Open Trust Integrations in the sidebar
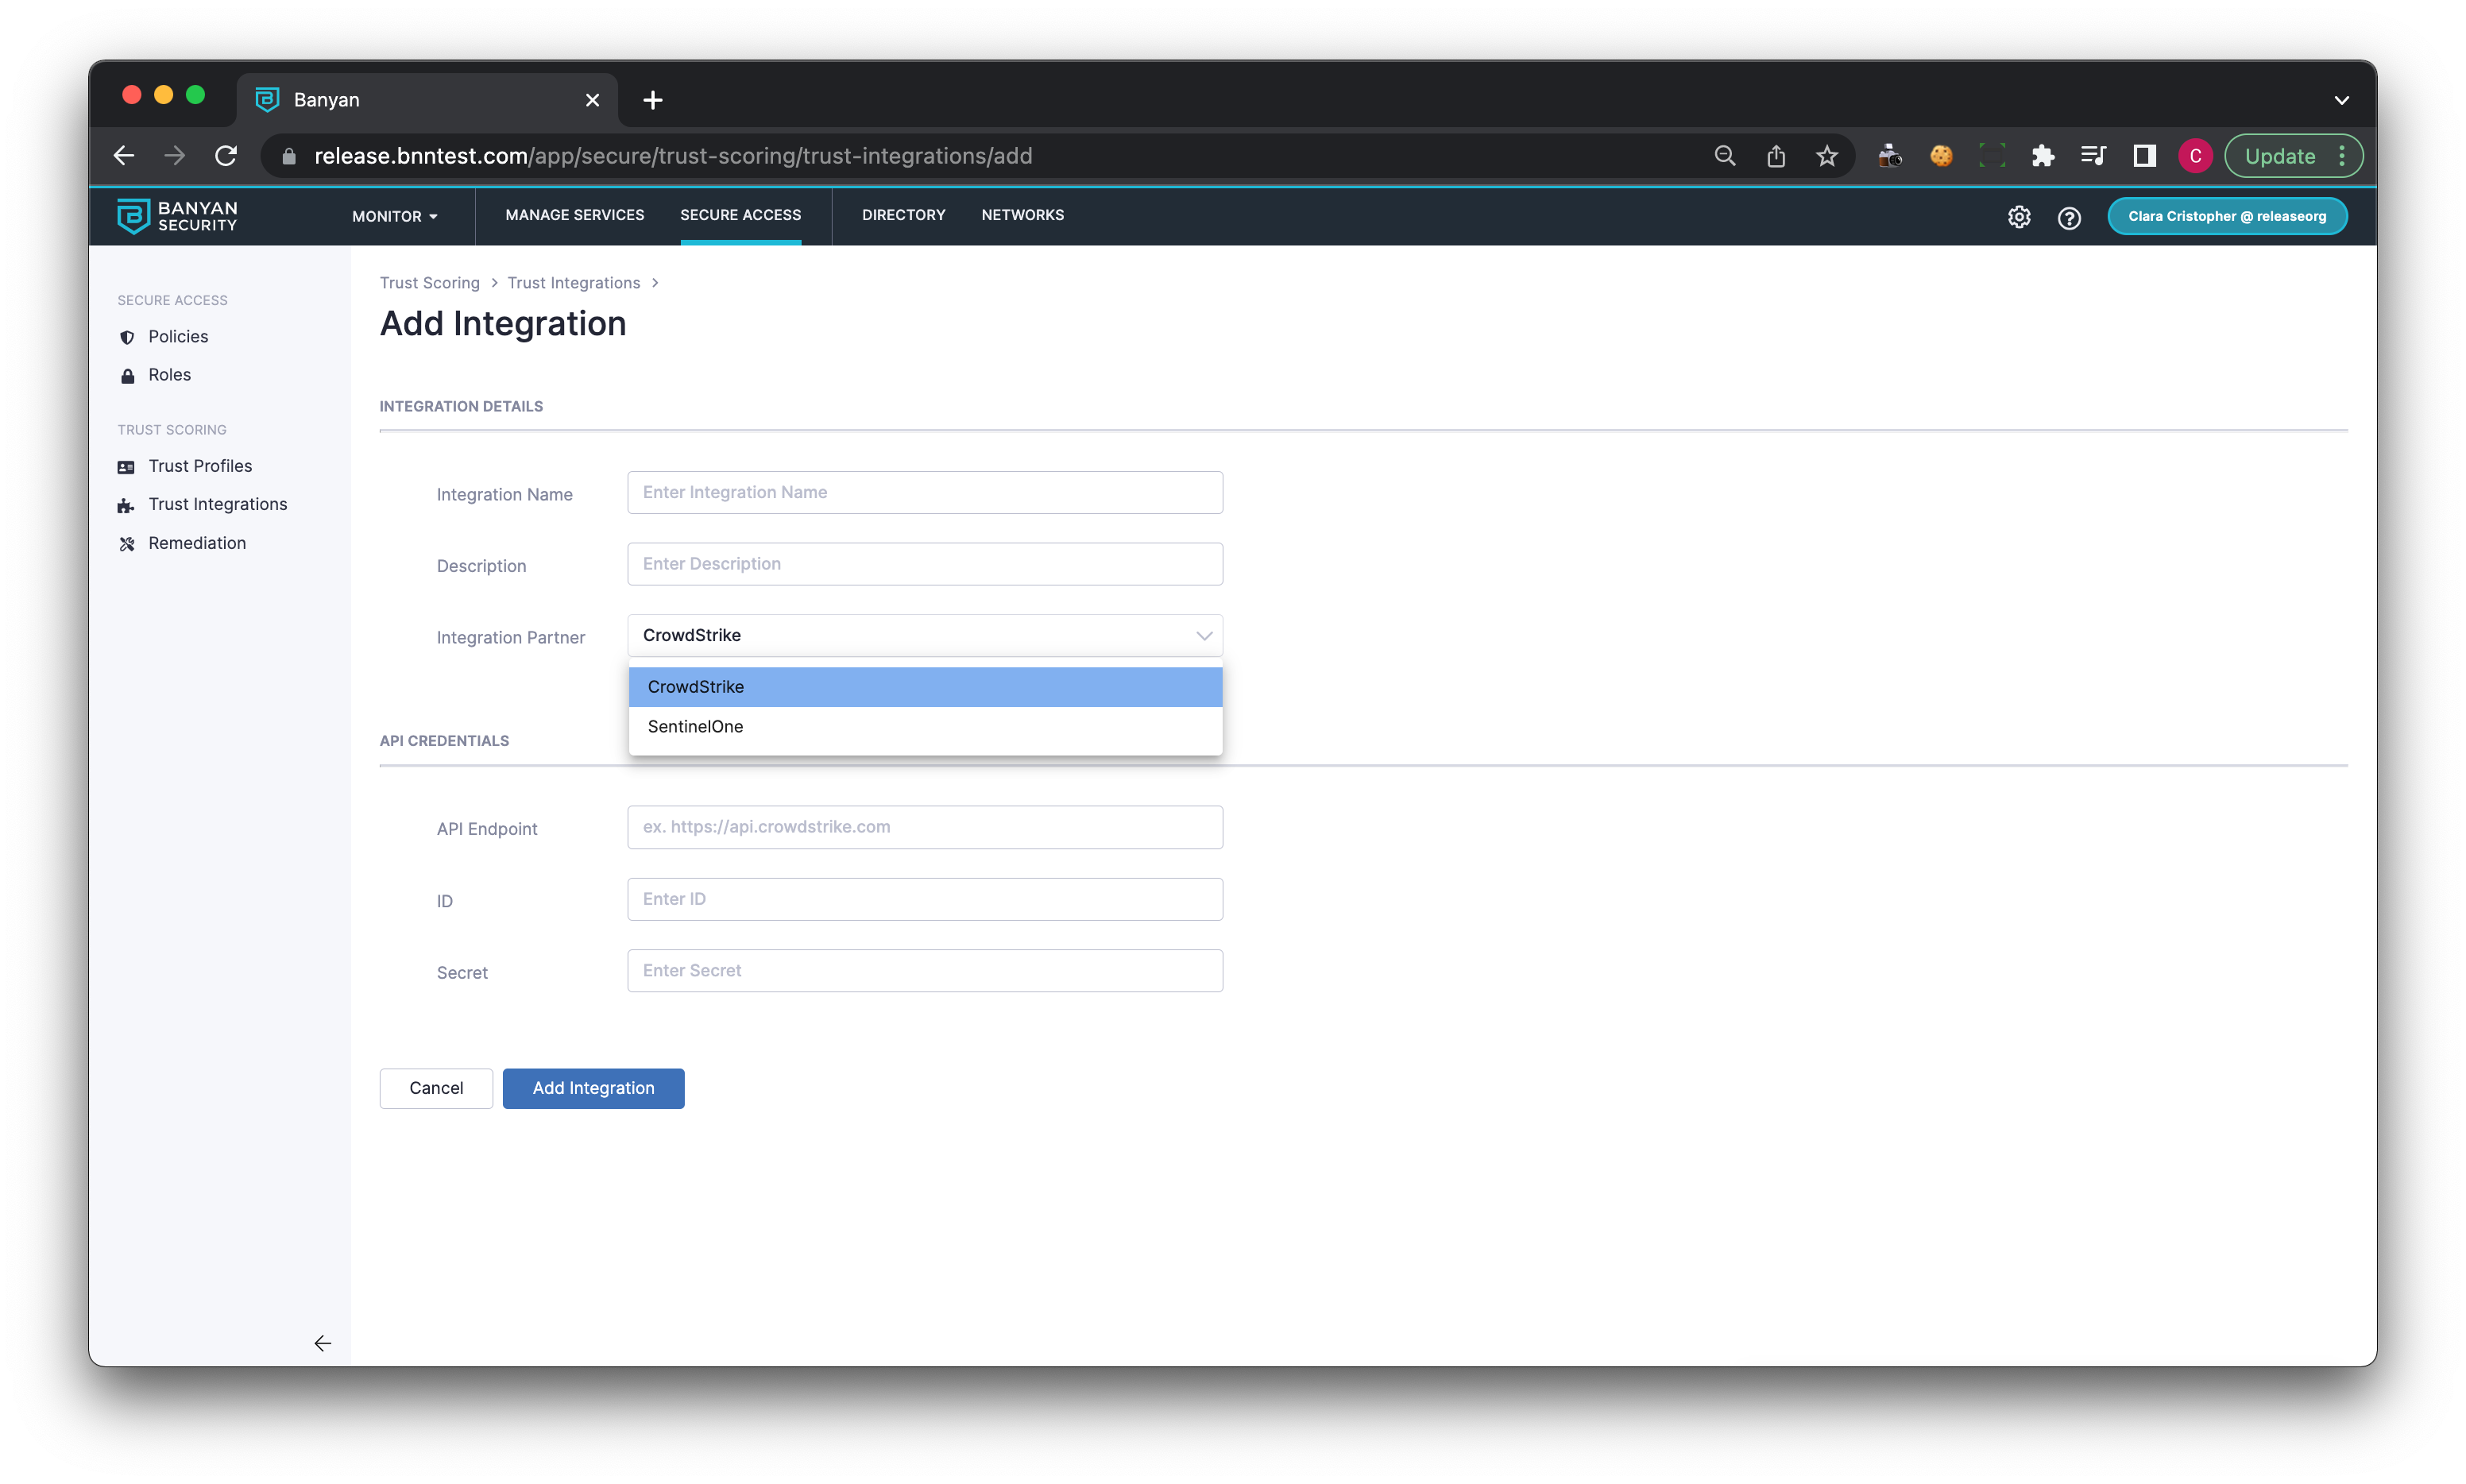Viewport: 2466px width, 1484px height. click(x=218, y=504)
